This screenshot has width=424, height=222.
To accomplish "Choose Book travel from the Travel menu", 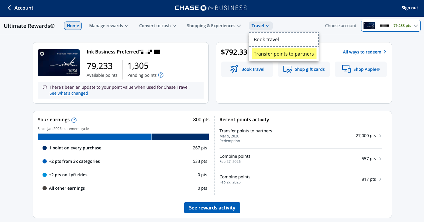I will click(x=266, y=39).
